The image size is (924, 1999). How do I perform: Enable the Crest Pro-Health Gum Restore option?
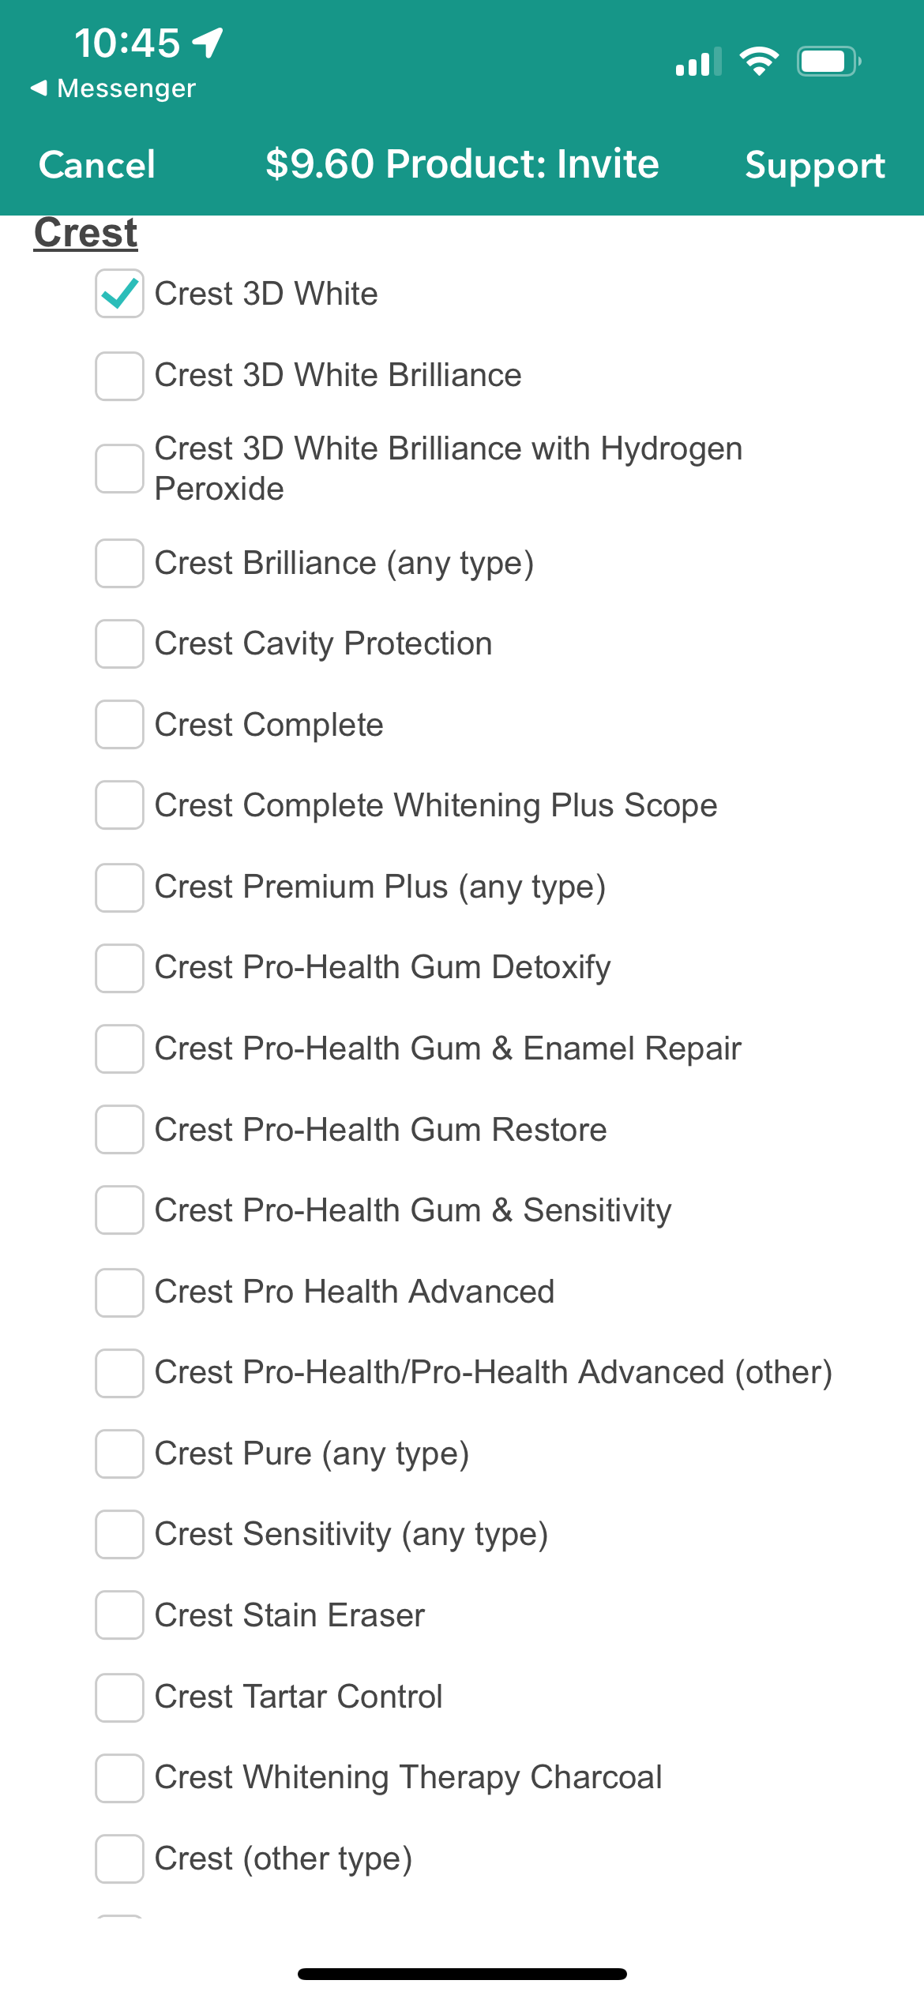pos(119,1129)
